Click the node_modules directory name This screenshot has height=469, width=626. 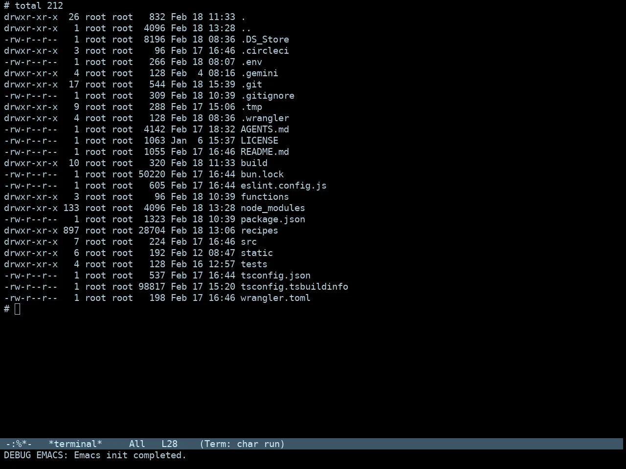pyautogui.click(x=273, y=208)
